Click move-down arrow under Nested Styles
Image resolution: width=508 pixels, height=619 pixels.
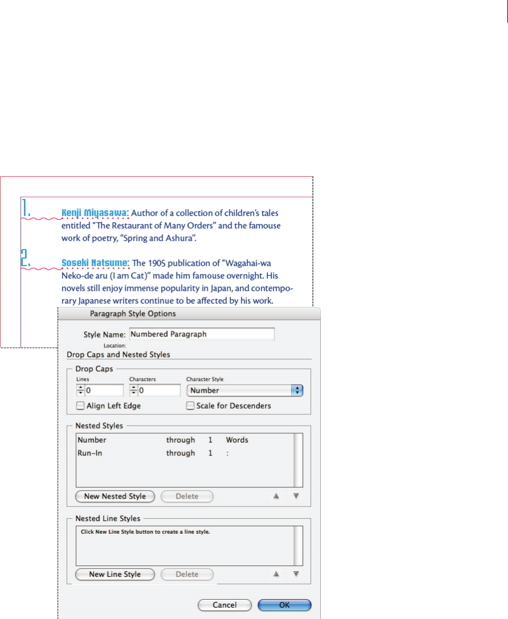[296, 496]
